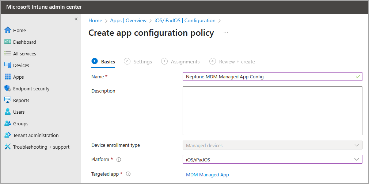
Task: Click the Device enrollment type label
Action: pos(115,145)
